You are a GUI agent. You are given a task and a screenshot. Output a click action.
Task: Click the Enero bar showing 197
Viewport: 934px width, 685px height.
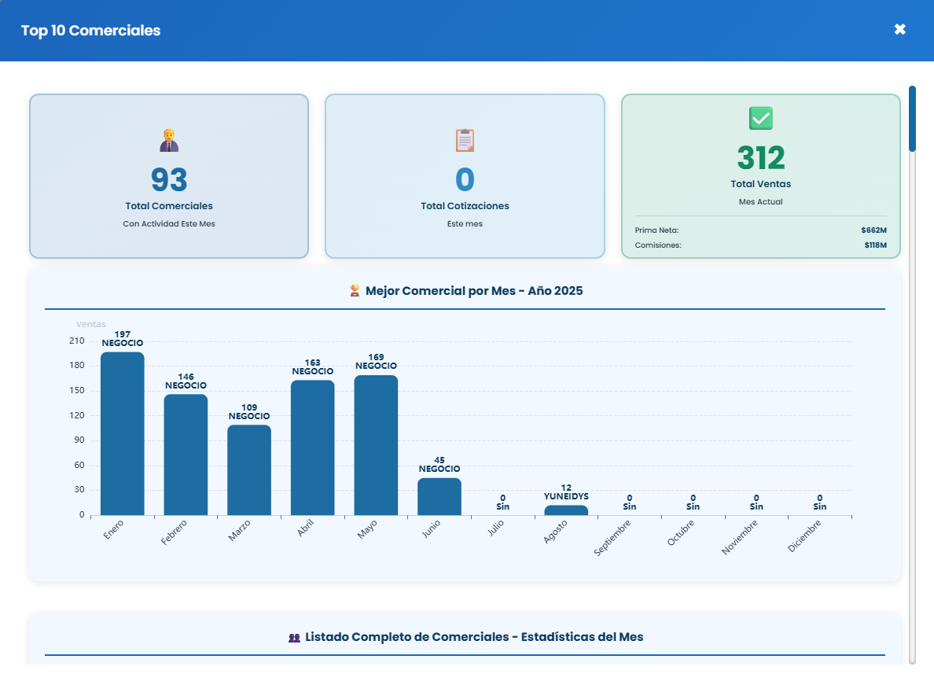coord(122,433)
